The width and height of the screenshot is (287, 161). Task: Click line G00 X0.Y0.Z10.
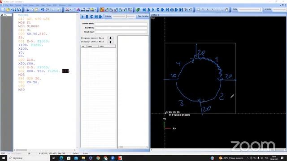(x=33, y=34)
